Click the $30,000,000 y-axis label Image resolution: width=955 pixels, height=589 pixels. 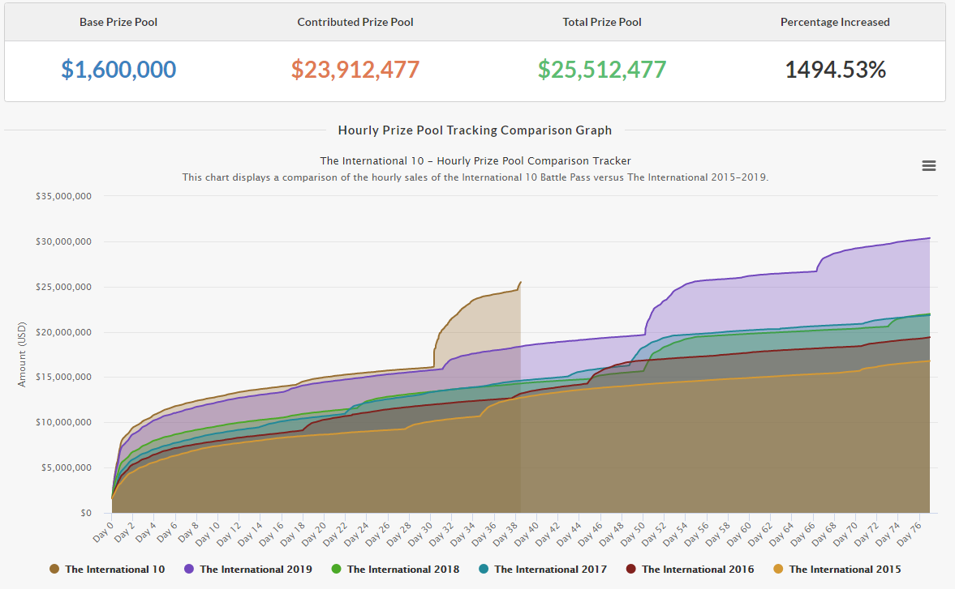click(63, 241)
